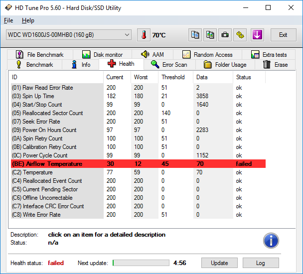Click the Next update progress bar

click(x=141, y=263)
